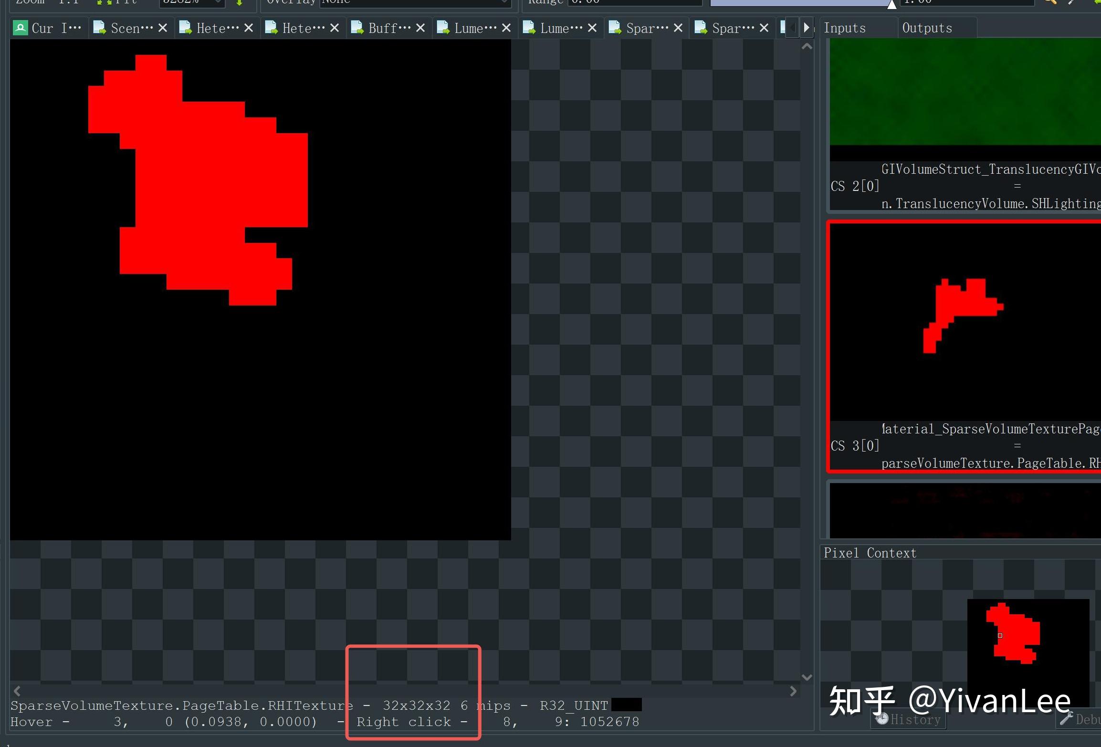The height and width of the screenshot is (747, 1101).
Task: Open the History viewer in Pixel Context
Action: 908,720
